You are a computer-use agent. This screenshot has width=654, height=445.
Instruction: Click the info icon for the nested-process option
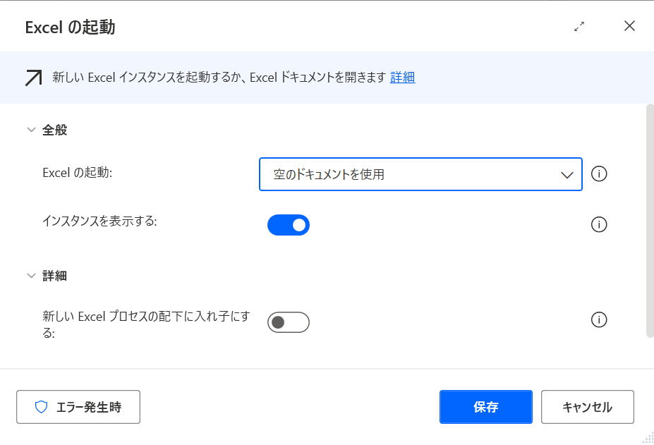click(599, 320)
